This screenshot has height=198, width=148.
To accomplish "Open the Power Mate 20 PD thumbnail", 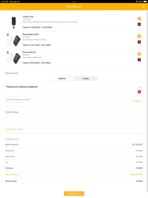I will [x=13, y=40].
